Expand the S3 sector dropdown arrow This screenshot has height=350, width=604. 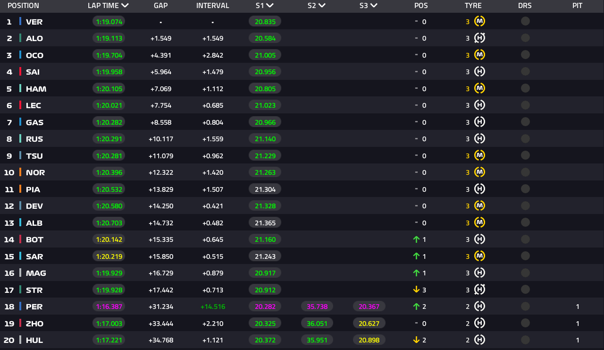click(374, 6)
